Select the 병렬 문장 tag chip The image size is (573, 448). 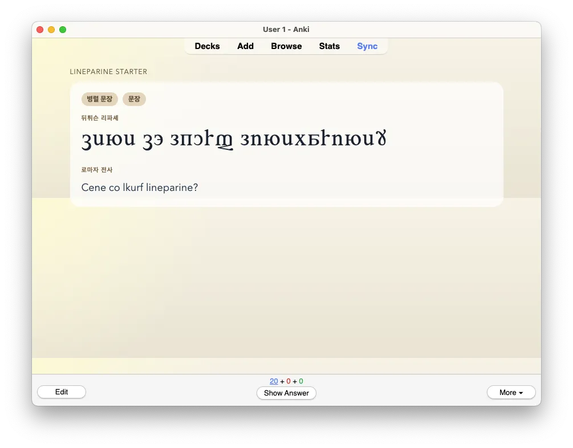tap(99, 99)
